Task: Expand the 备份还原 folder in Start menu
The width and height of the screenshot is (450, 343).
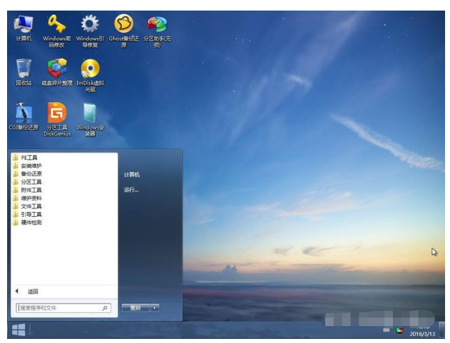Action: [x=31, y=174]
